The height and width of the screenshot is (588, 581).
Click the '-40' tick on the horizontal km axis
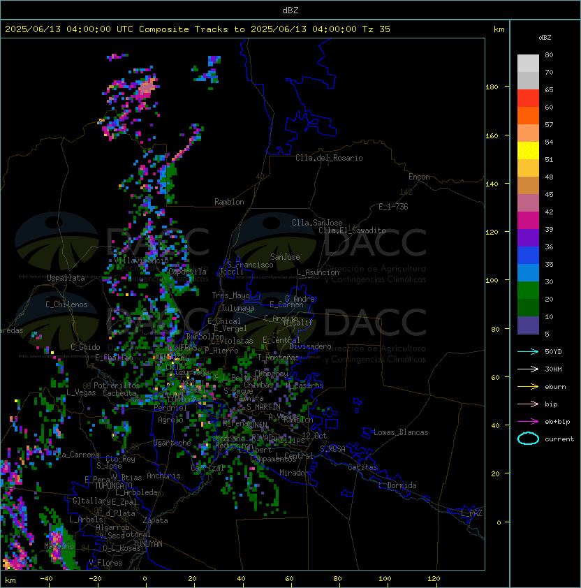[x=46, y=579]
